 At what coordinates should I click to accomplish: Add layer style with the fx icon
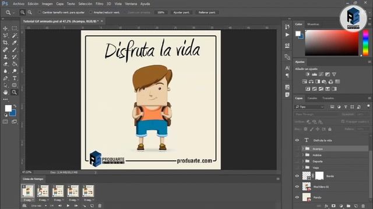326,206
